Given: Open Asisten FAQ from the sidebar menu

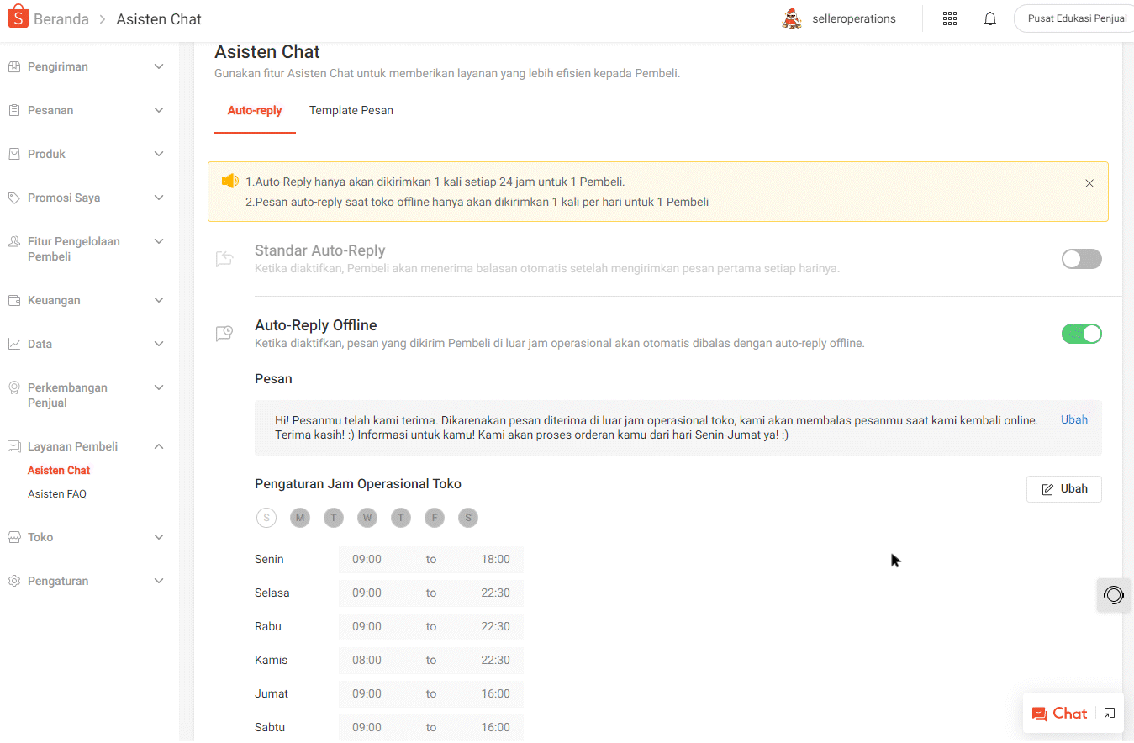Looking at the screenshot, I should (58, 493).
